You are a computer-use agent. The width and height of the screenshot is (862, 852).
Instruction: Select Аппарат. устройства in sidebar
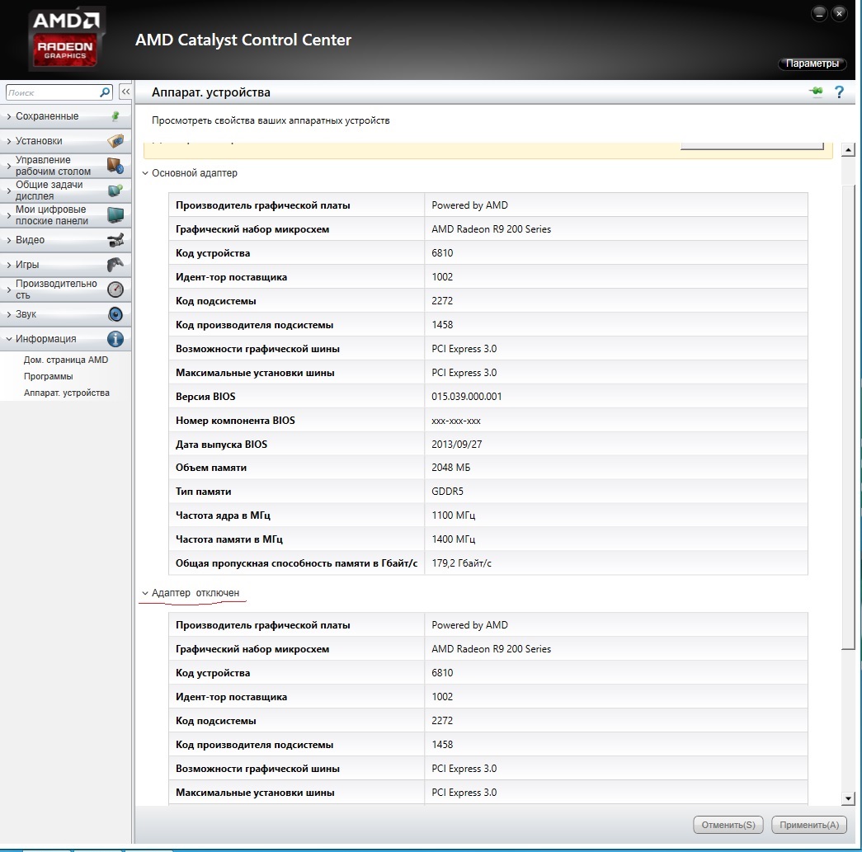pos(67,393)
